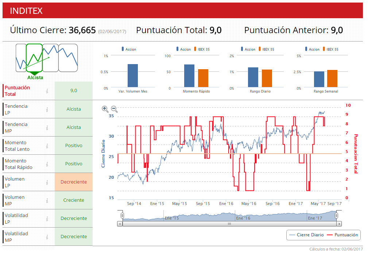Open info icon for Momento Total Lento
The image size is (368, 256).
click(x=47, y=146)
